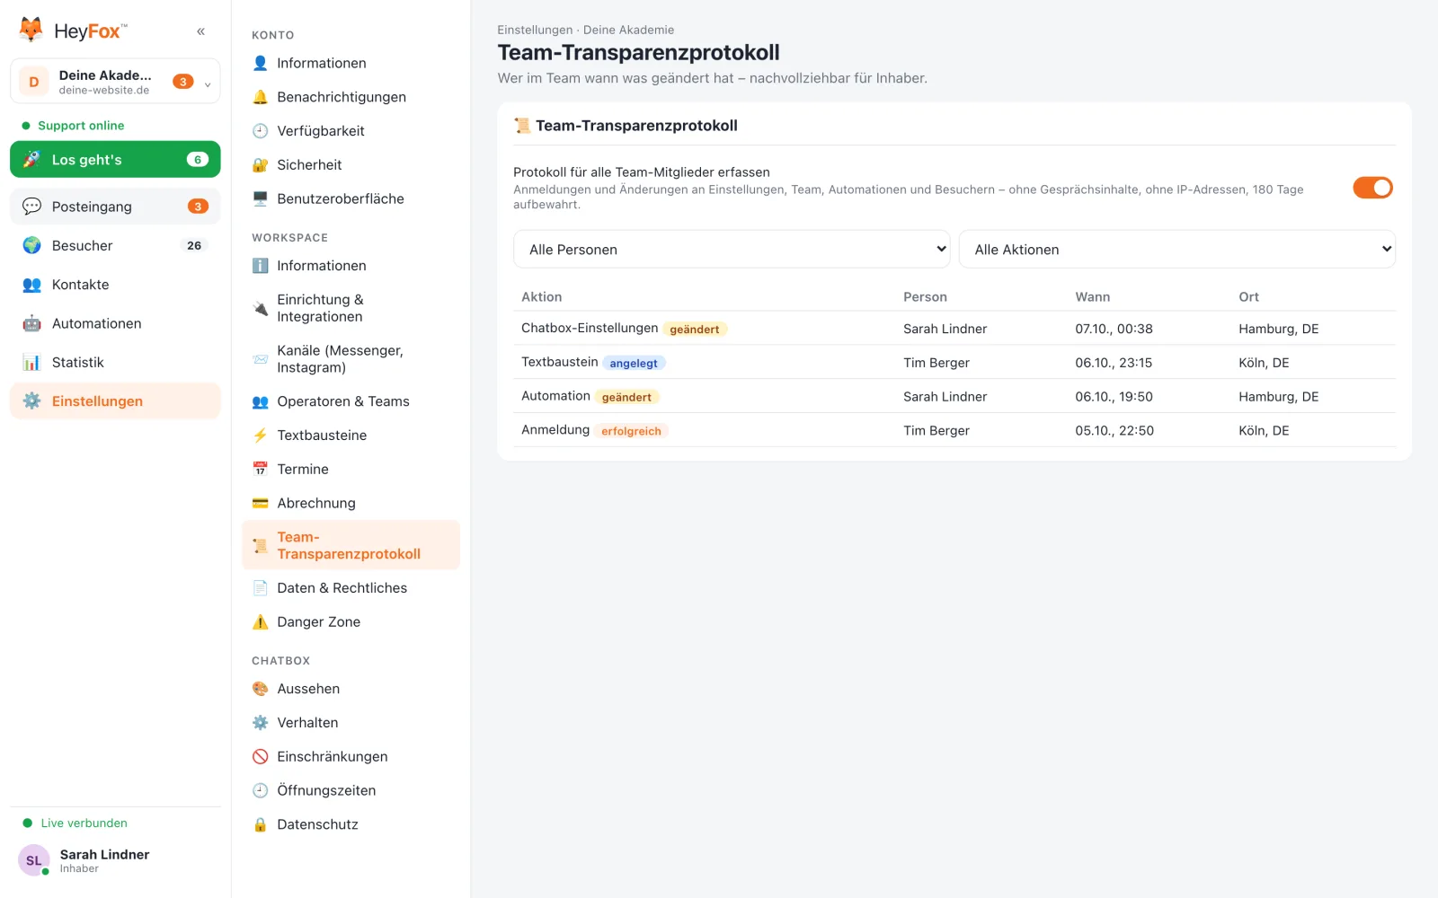Screen dimensions: 1438x898
Task: Click the Los geht's onboarding button
Action: pos(115,160)
